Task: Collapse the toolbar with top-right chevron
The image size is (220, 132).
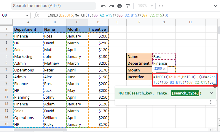Action: pyautogui.click(x=215, y=6)
